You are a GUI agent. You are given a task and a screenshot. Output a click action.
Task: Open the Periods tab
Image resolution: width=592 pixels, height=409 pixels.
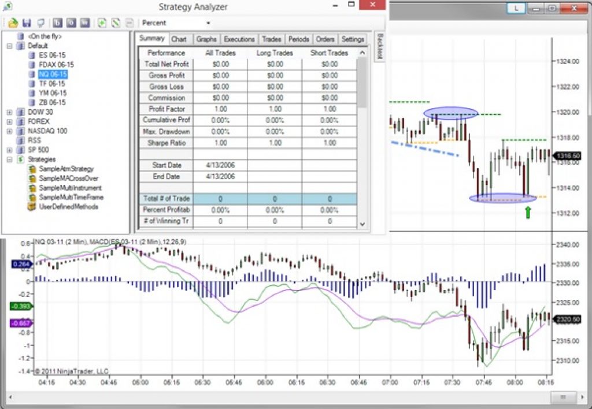pos(298,39)
